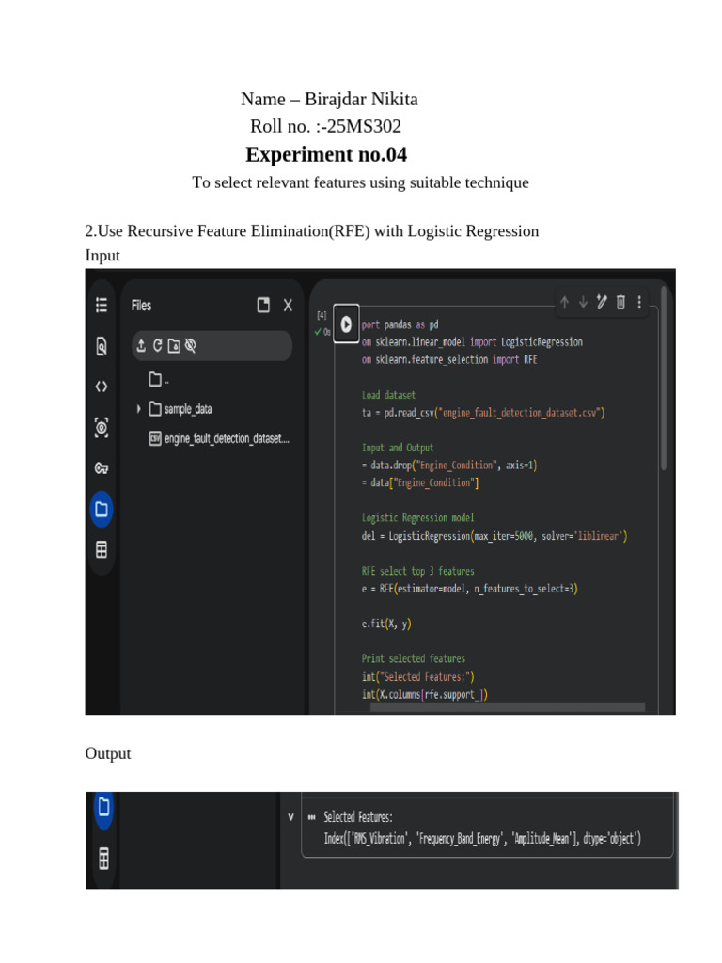Open the find and replace sidebar icon
722x963 pixels.
pyautogui.click(x=102, y=346)
